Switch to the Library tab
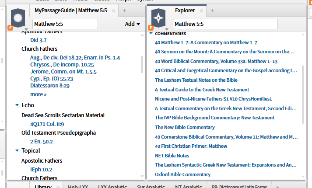The width and height of the screenshot is (312, 188). click(x=43, y=186)
